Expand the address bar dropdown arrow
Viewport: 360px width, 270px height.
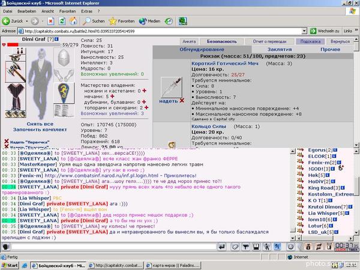(304, 31)
